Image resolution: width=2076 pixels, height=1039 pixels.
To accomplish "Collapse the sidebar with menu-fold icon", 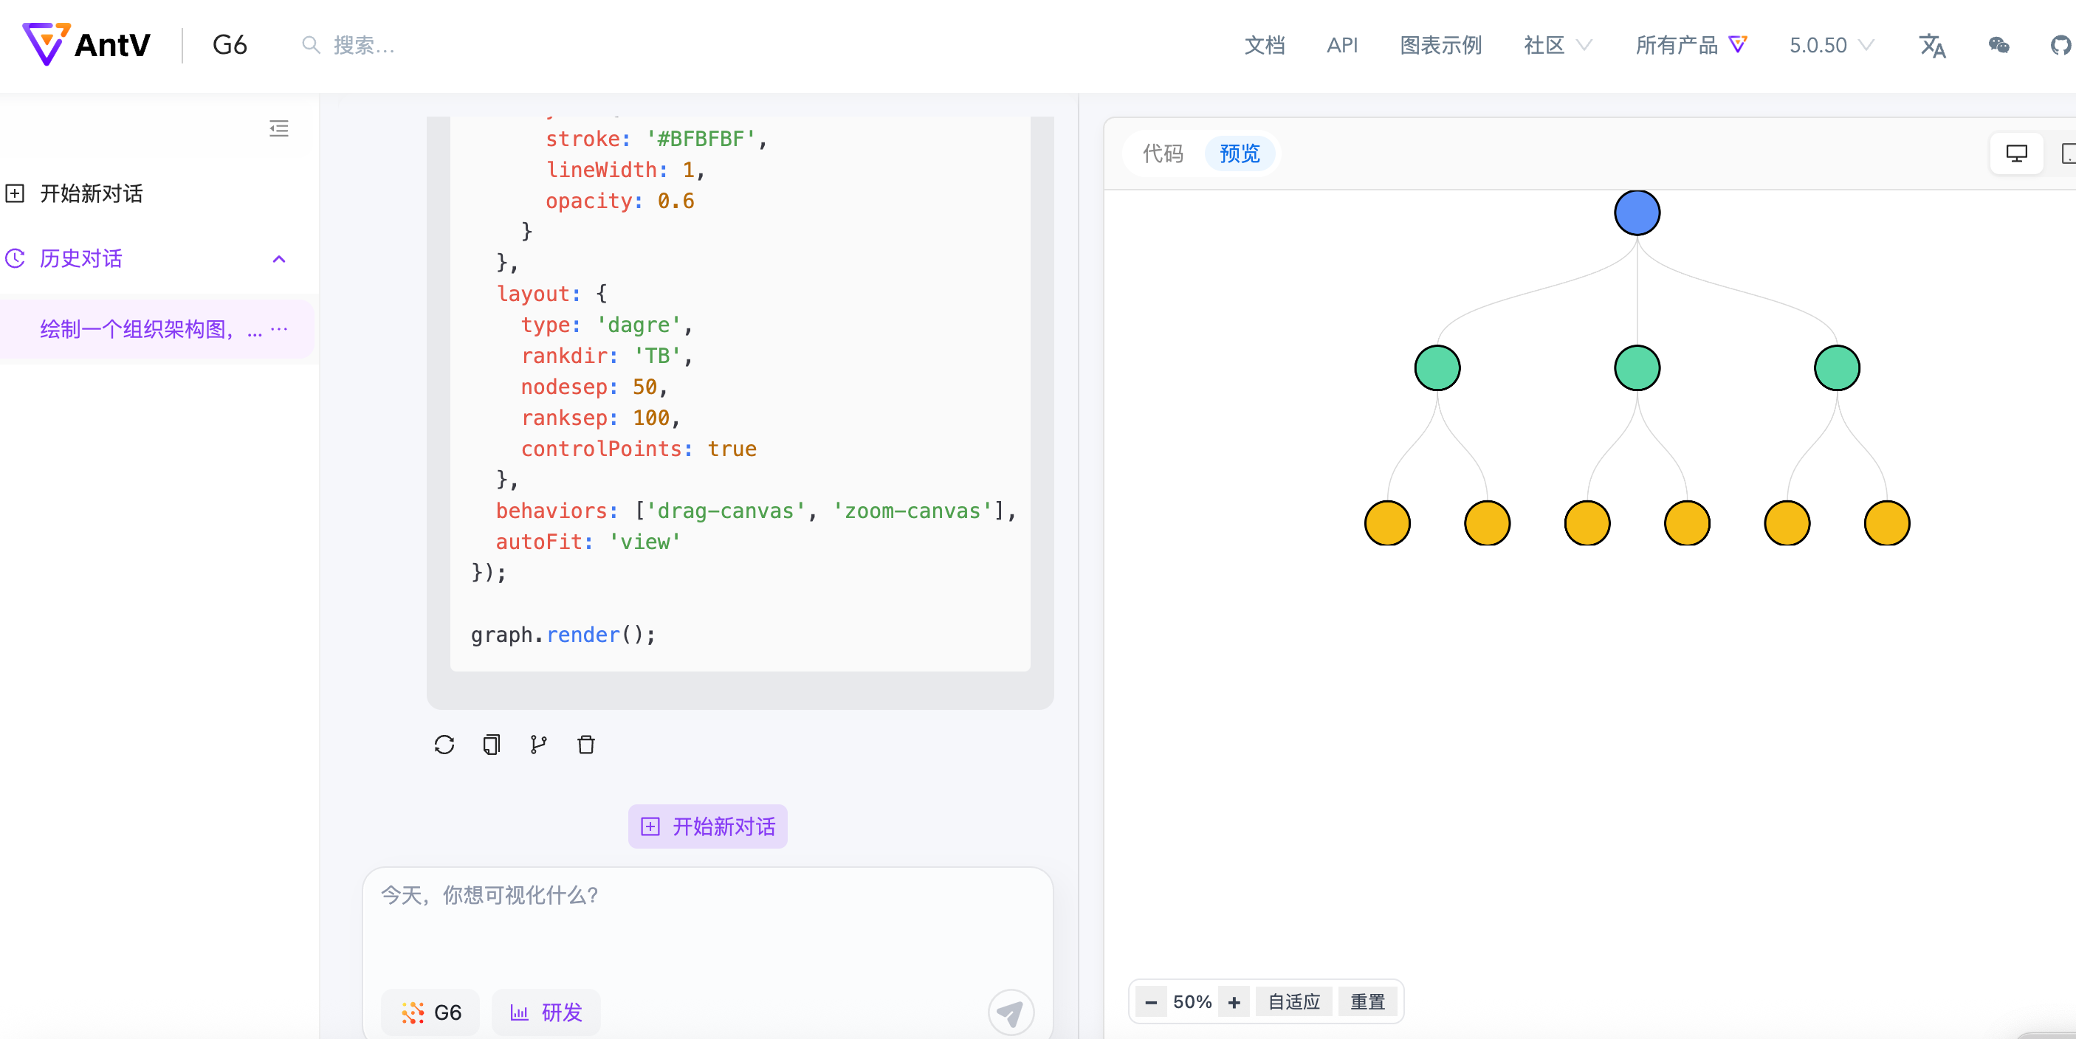I will coord(279,128).
